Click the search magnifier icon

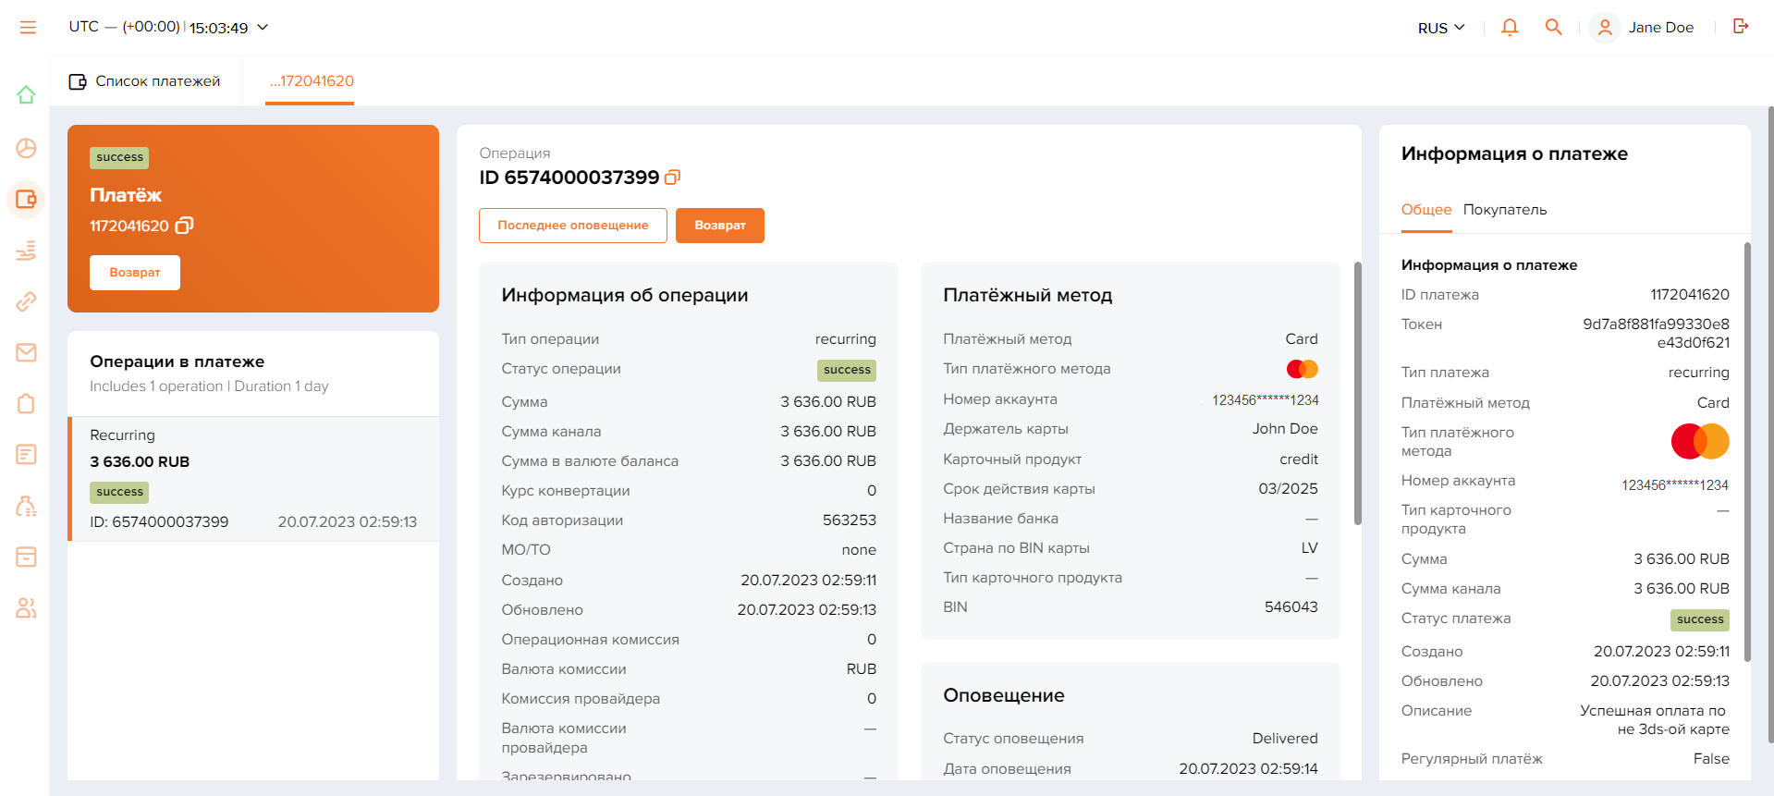[1554, 28]
